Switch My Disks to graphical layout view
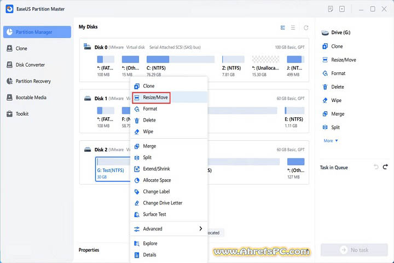This screenshot has width=394, height=263. pyautogui.click(x=283, y=28)
